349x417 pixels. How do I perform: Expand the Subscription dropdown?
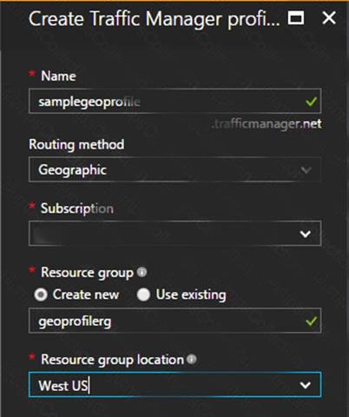coord(174,234)
